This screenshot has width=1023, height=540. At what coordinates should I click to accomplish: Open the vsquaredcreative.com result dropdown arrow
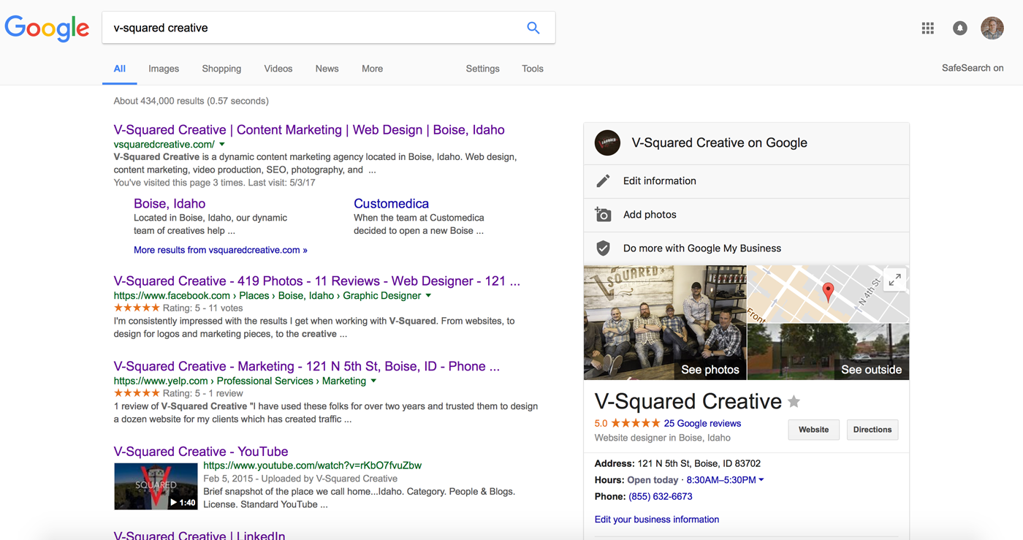coord(222,145)
